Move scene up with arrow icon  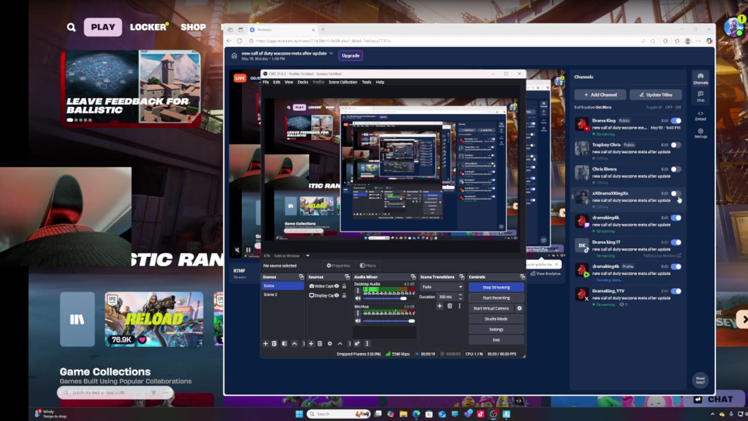pos(294,344)
